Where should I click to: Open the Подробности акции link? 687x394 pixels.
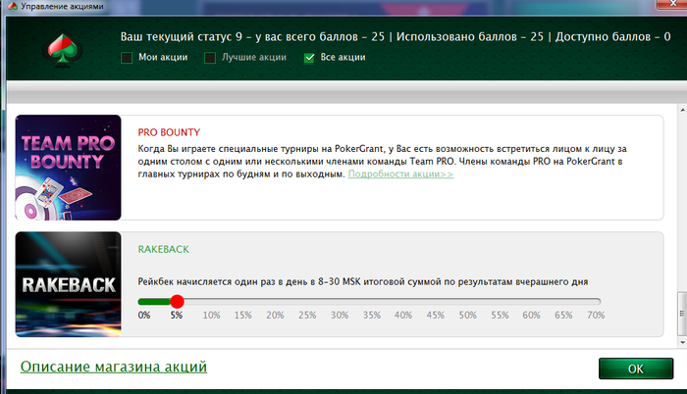click(x=400, y=173)
